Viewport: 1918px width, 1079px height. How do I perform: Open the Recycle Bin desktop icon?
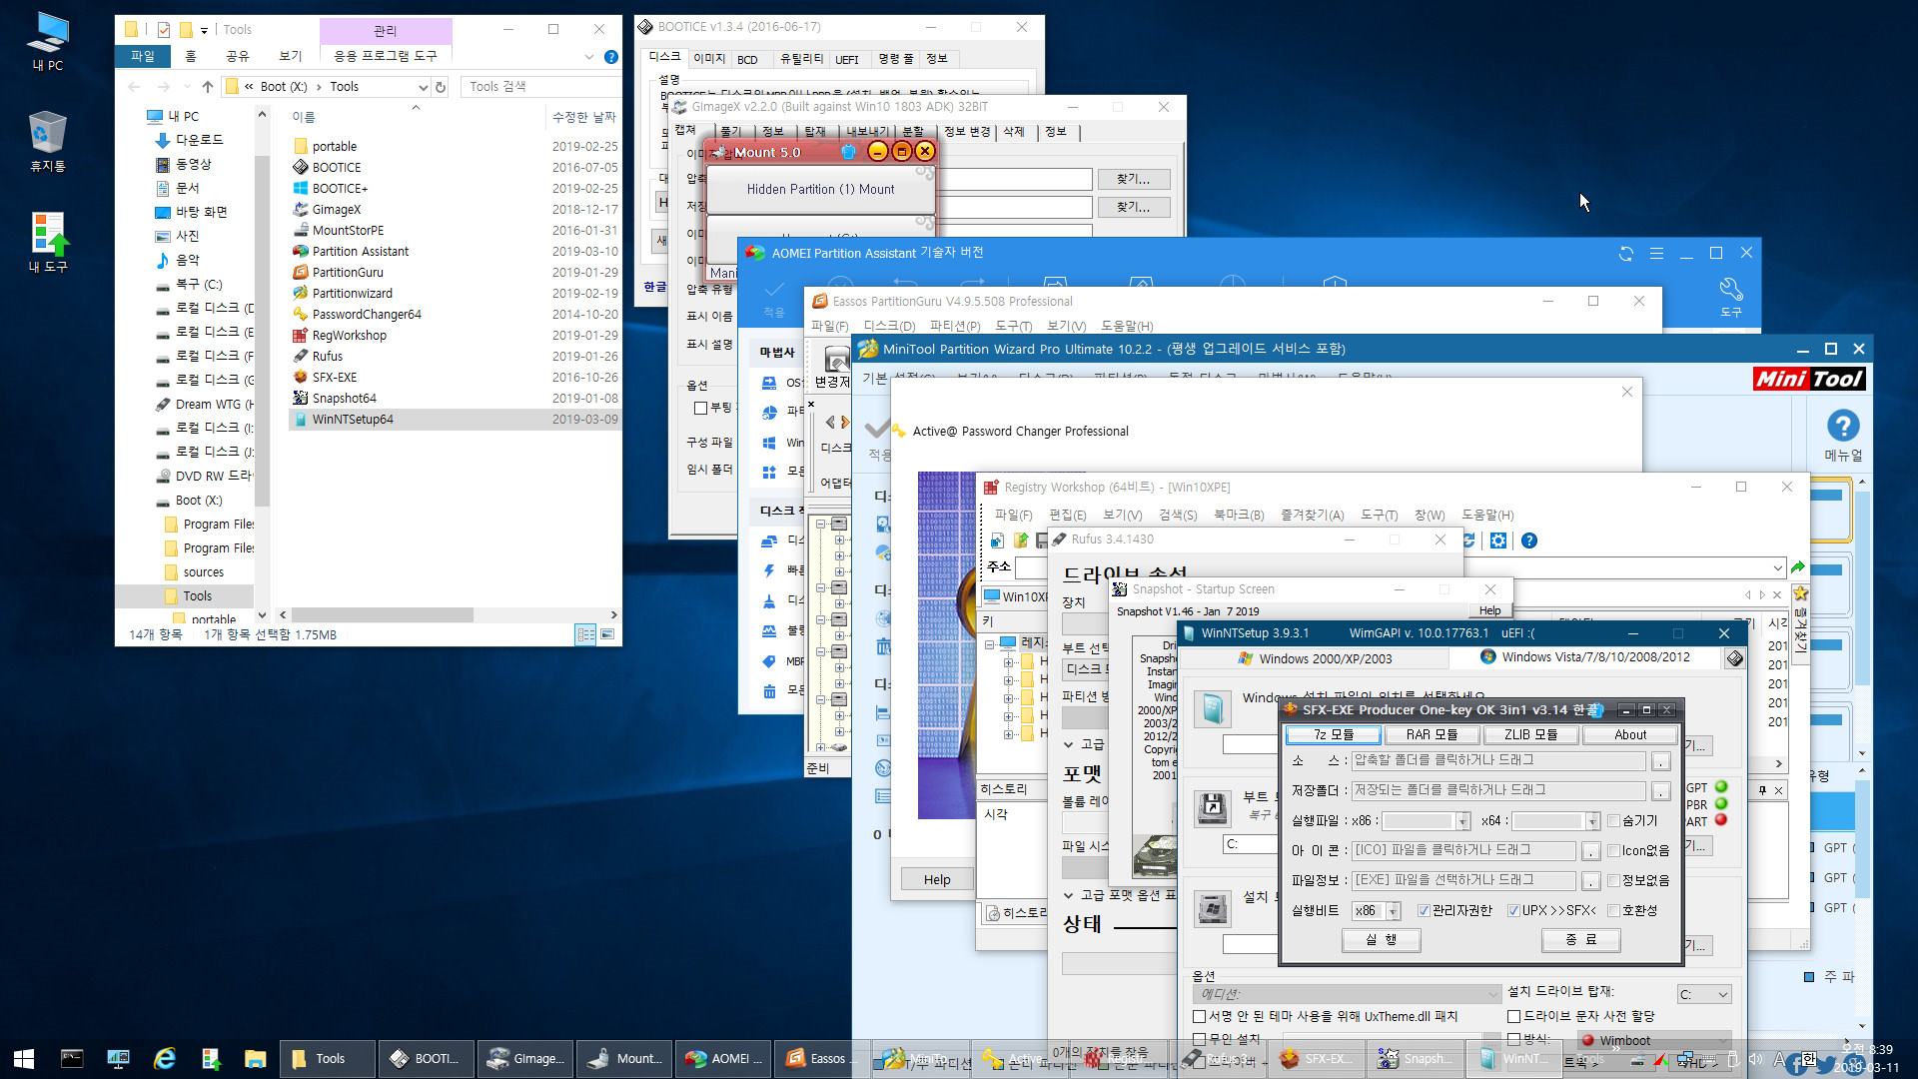pos(47,141)
